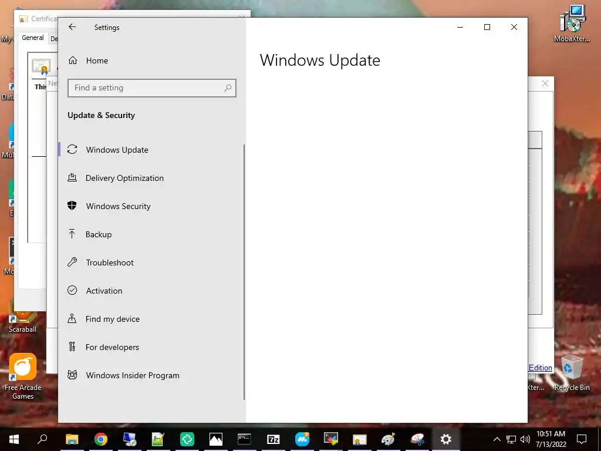Close the background dialog behind Settings
Image resolution: width=601 pixels, height=451 pixels.
(x=545, y=83)
